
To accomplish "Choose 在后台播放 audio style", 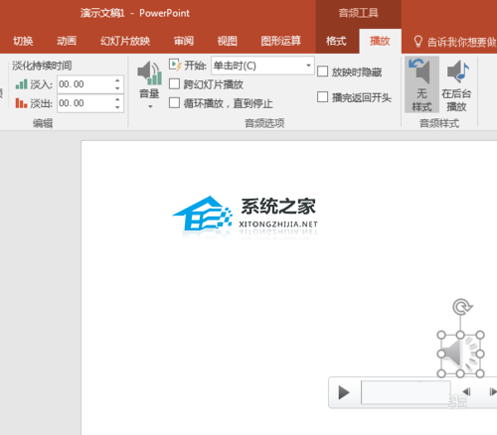I will click(456, 85).
